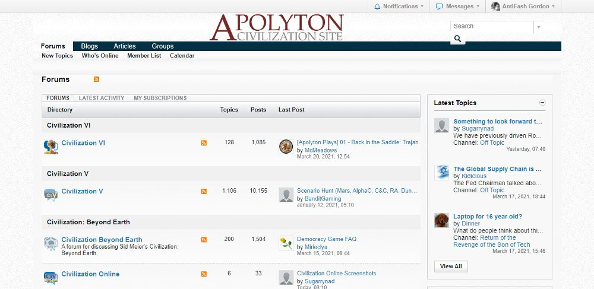The image size is (594, 289).
Task: Click Dinner's dog avatar in Latest Topics
Action: (441, 220)
